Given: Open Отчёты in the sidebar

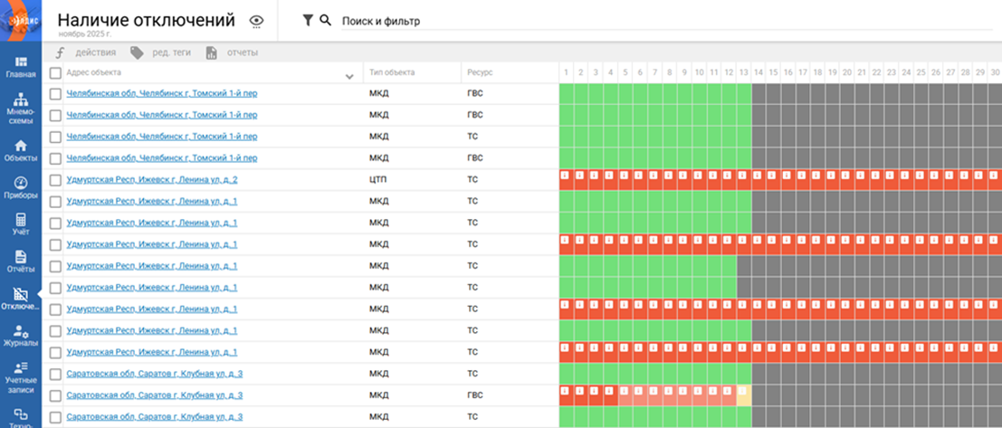Looking at the screenshot, I should [20, 262].
